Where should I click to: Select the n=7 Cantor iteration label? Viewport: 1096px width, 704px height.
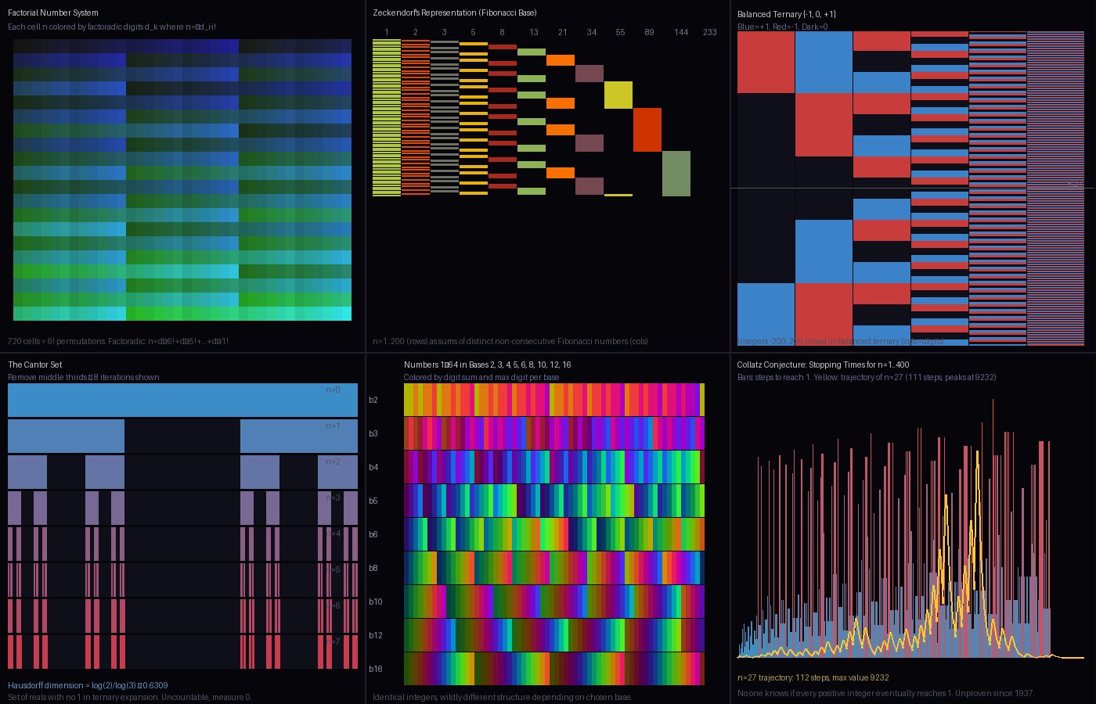point(333,641)
